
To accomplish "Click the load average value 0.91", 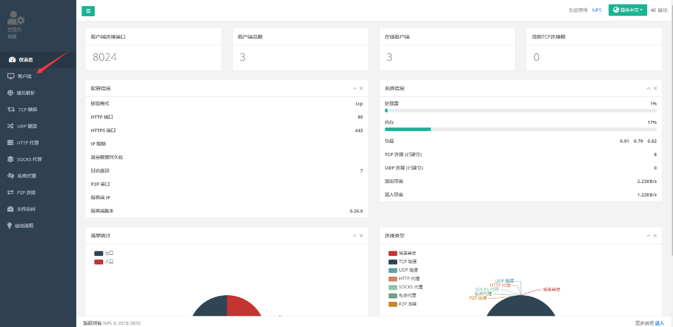I will click(x=624, y=141).
